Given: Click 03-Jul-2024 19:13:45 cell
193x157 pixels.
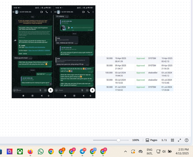Looking at the screenshot, I should pos(167,81).
